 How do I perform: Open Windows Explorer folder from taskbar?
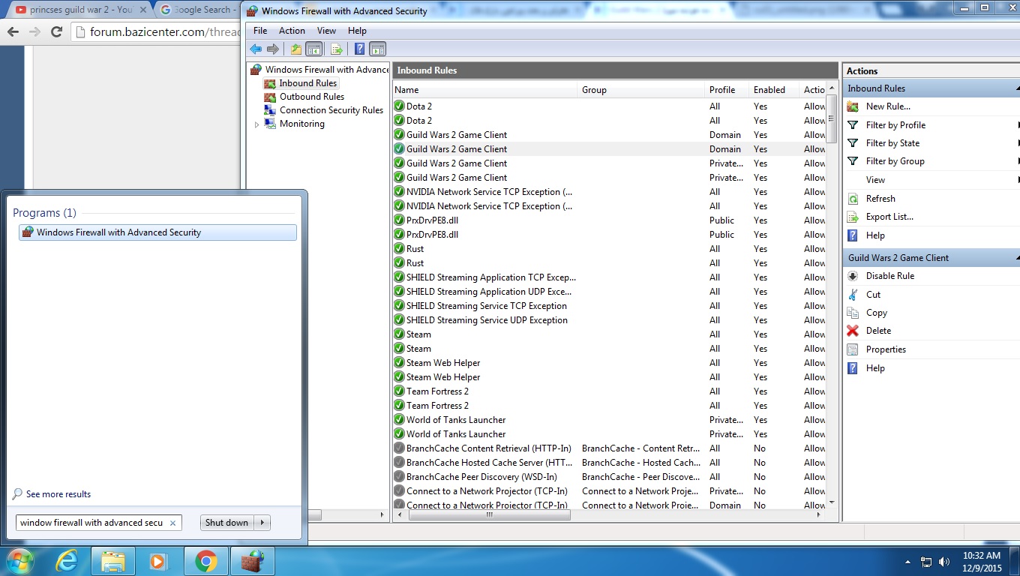113,561
